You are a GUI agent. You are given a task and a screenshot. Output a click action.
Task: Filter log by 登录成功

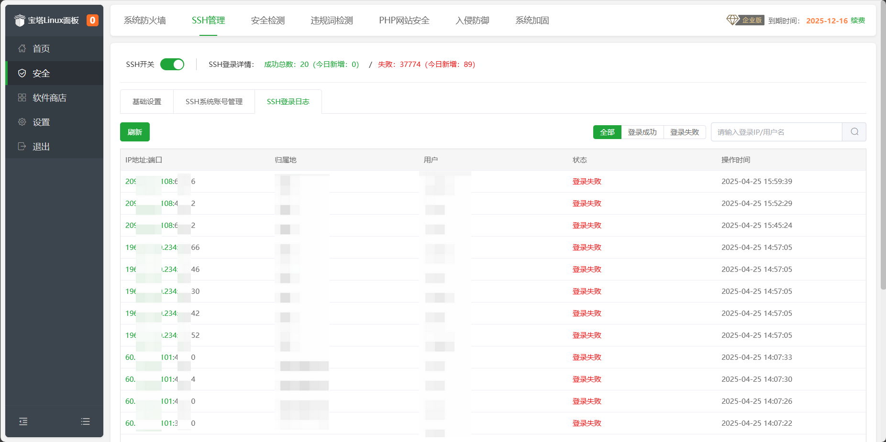pos(642,132)
